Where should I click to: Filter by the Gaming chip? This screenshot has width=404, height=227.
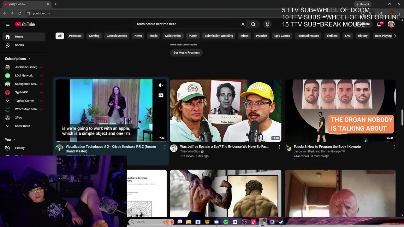tap(94, 36)
